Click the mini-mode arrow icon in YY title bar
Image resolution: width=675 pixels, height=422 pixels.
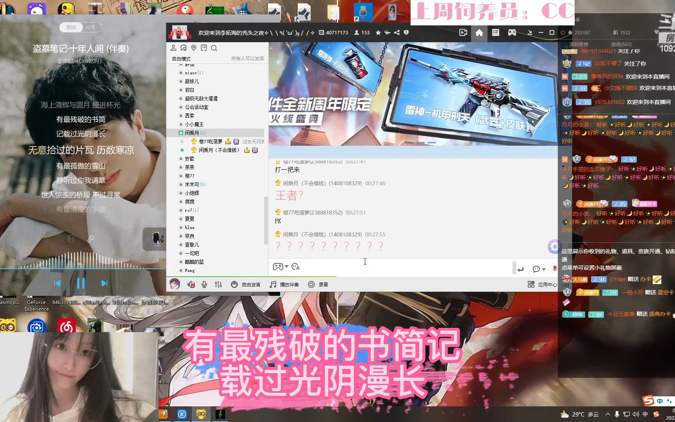point(530,32)
